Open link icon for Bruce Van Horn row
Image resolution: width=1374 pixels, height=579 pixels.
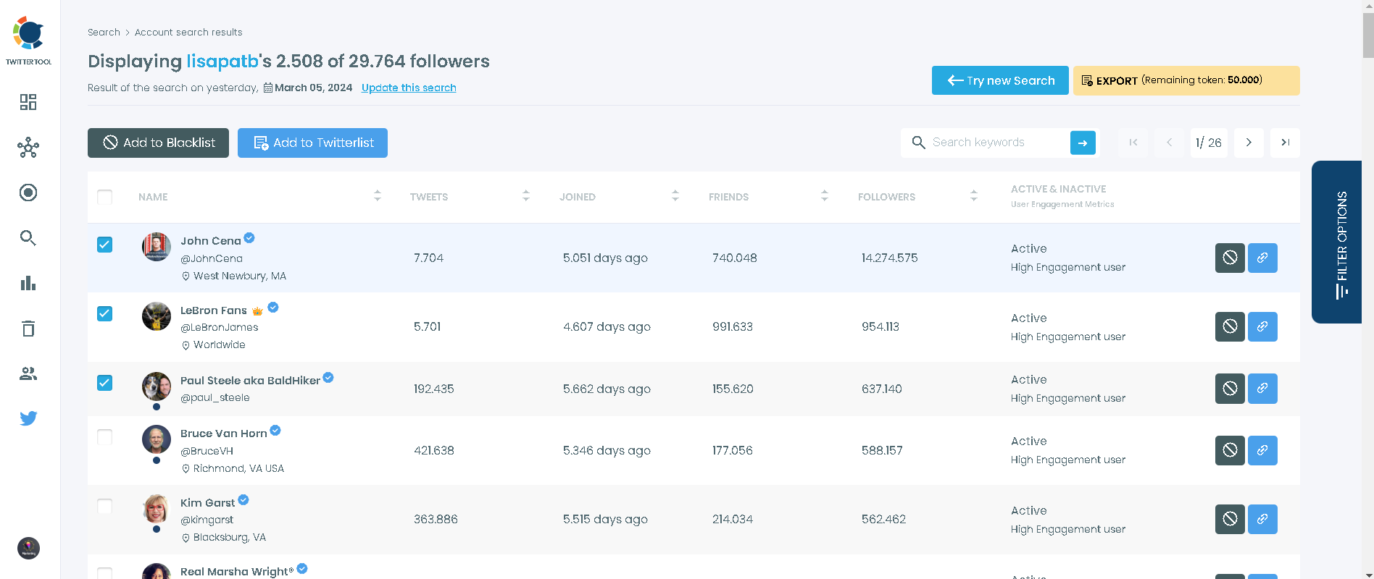1262,450
